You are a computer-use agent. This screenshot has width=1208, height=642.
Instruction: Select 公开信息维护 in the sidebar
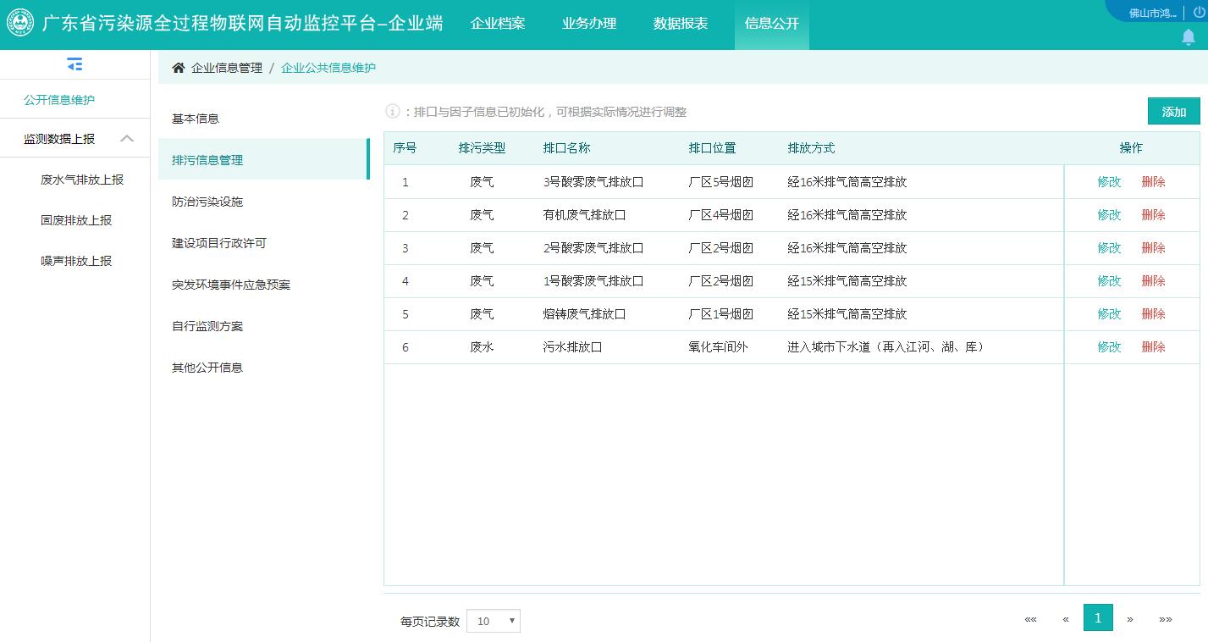(59, 100)
